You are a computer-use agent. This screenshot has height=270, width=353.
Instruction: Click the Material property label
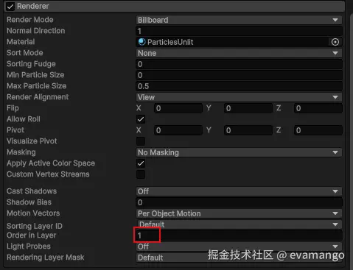tap(21, 42)
